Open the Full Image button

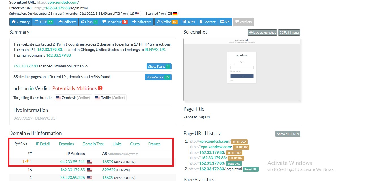(289, 33)
